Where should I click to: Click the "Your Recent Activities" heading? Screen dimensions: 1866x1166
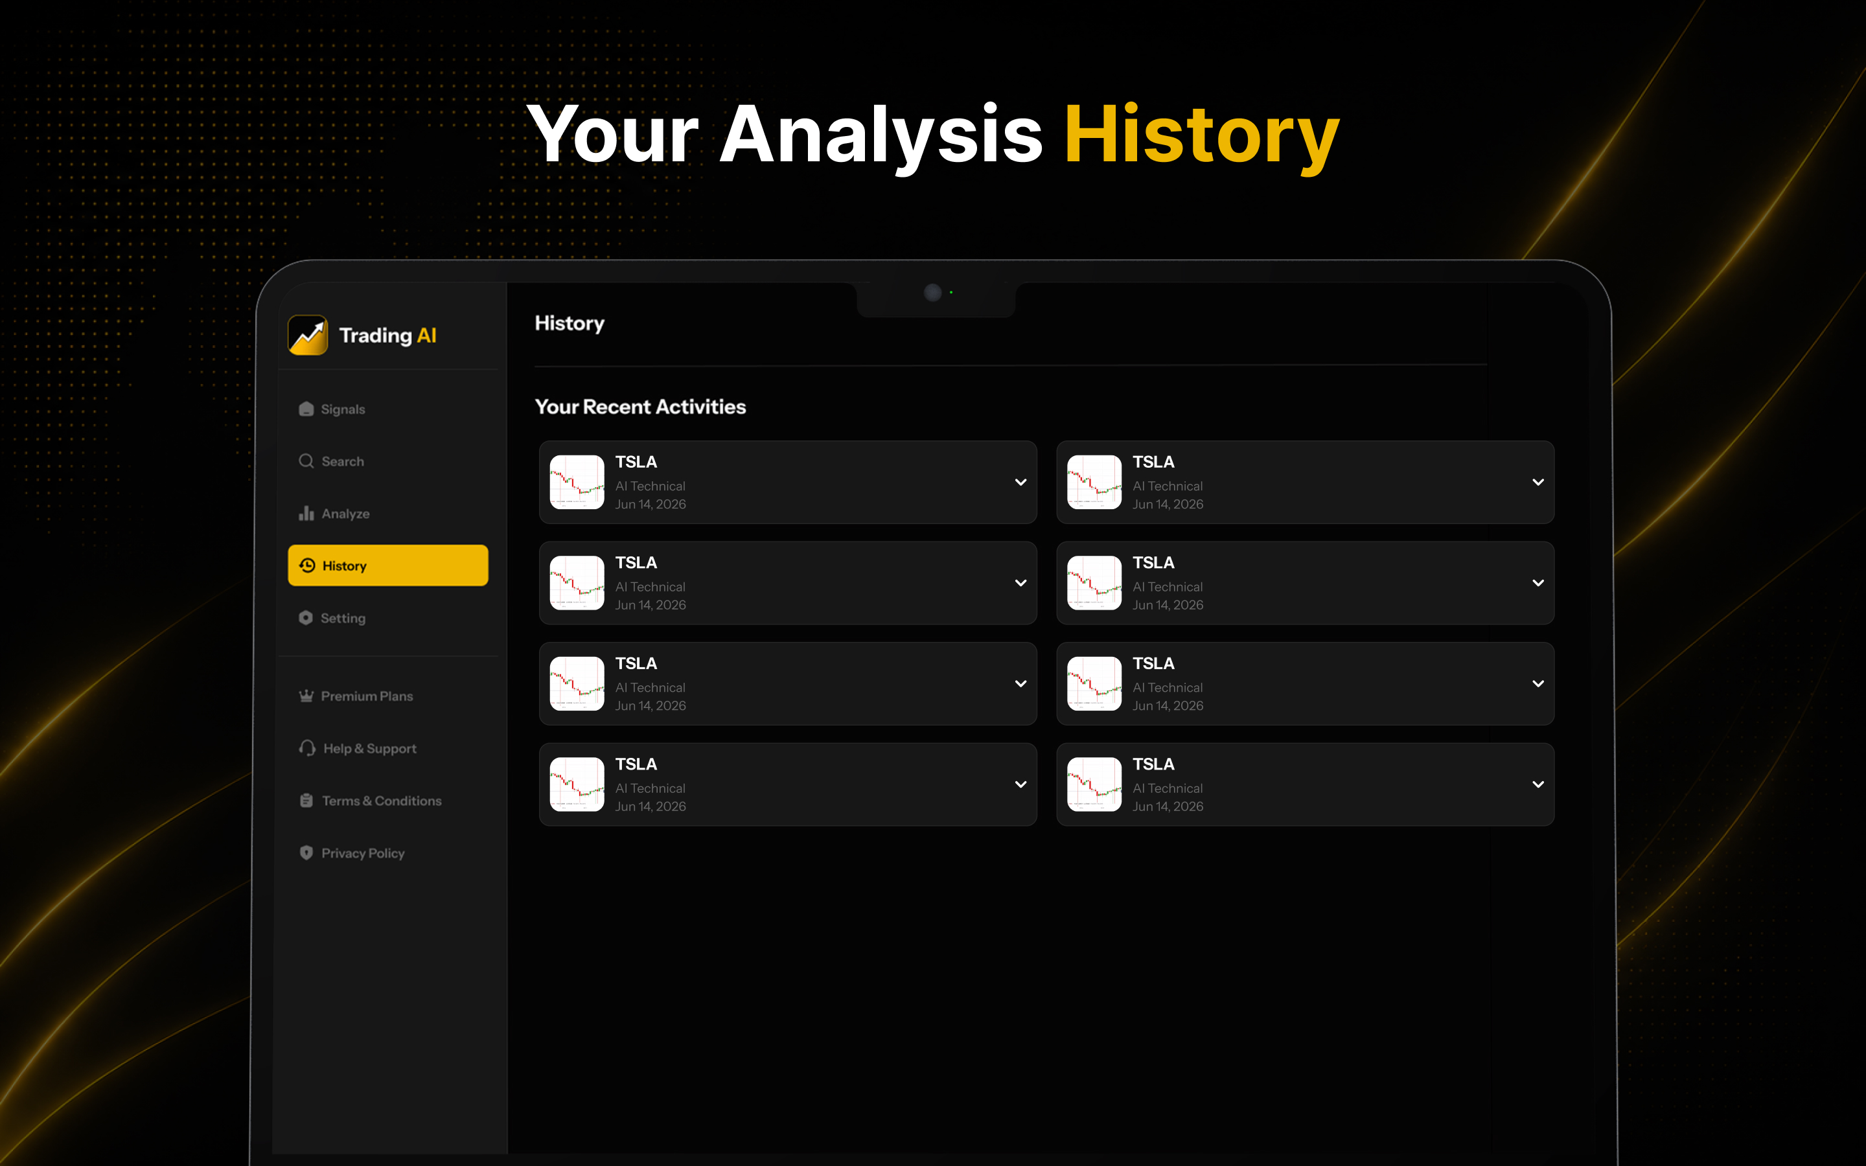tap(641, 406)
